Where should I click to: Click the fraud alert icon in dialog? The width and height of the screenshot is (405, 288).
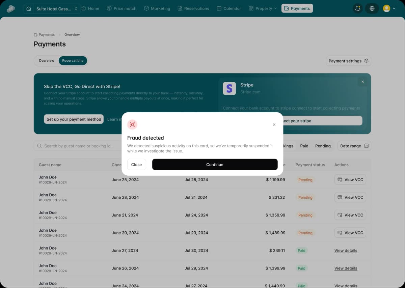pos(132,124)
